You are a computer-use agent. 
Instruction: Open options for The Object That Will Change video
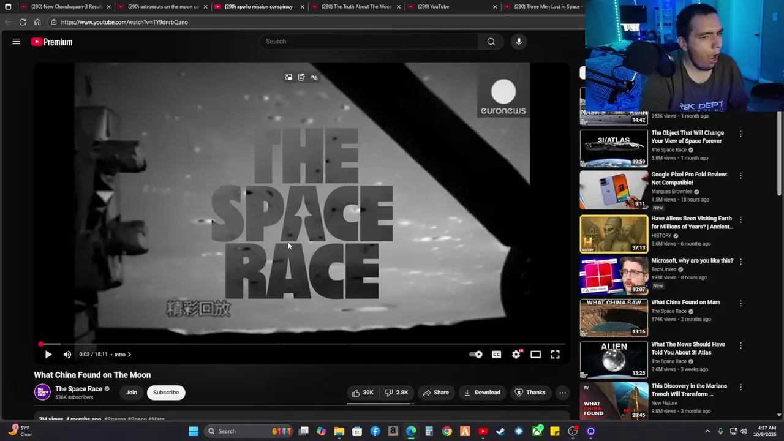(x=741, y=134)
